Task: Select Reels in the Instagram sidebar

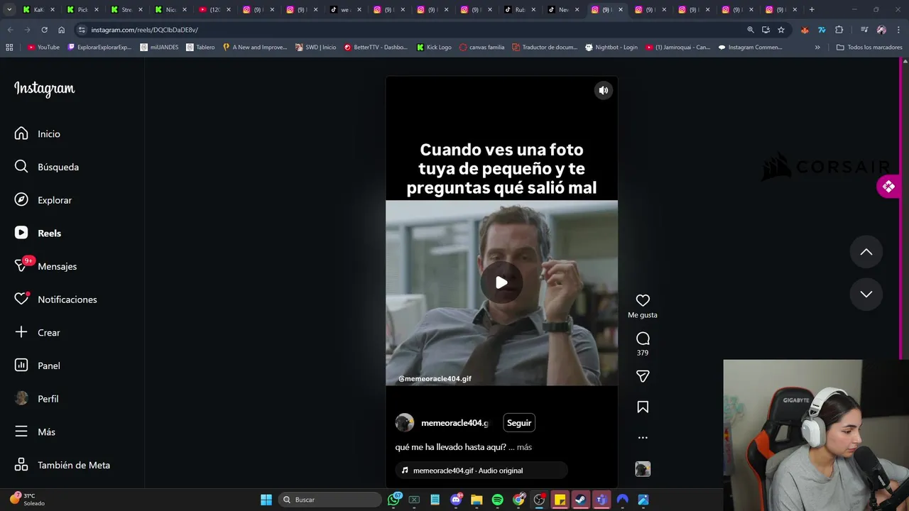Action: point(38,233)
